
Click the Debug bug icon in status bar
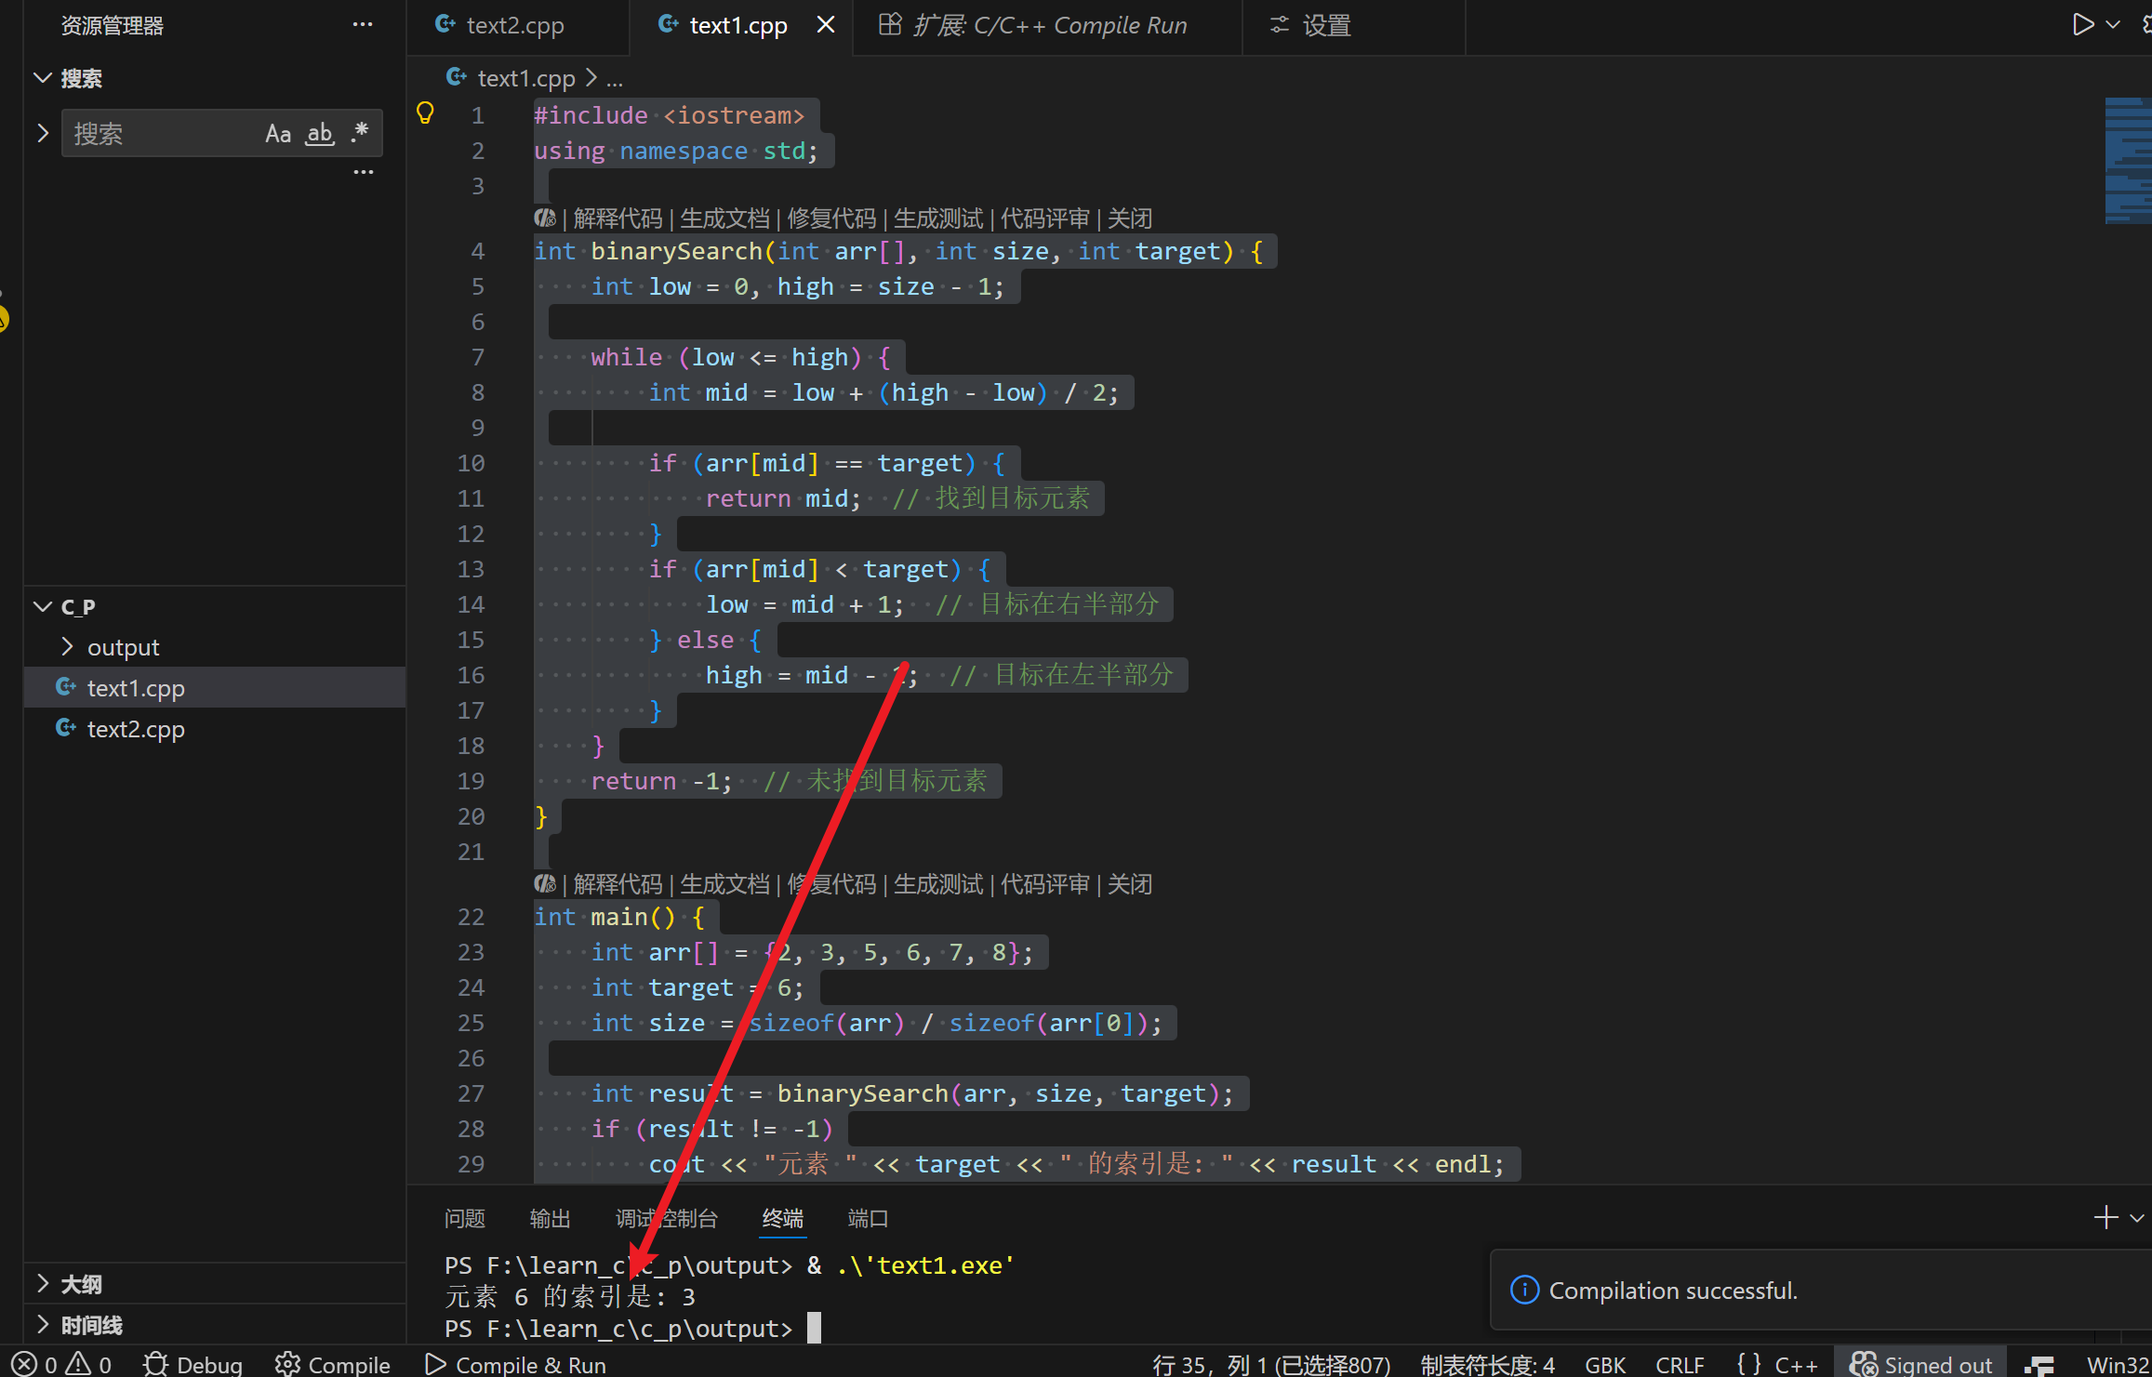[x=155, y=1364]
